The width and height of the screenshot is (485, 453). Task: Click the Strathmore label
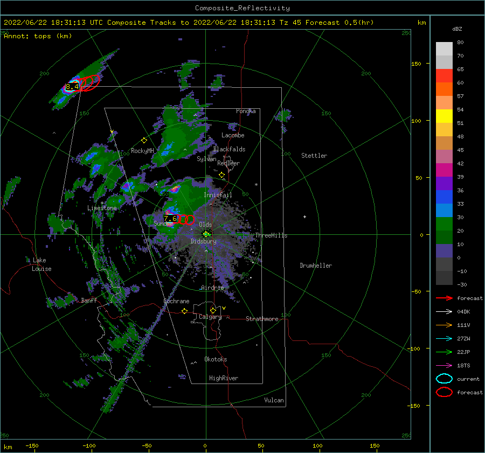[262, 319]
